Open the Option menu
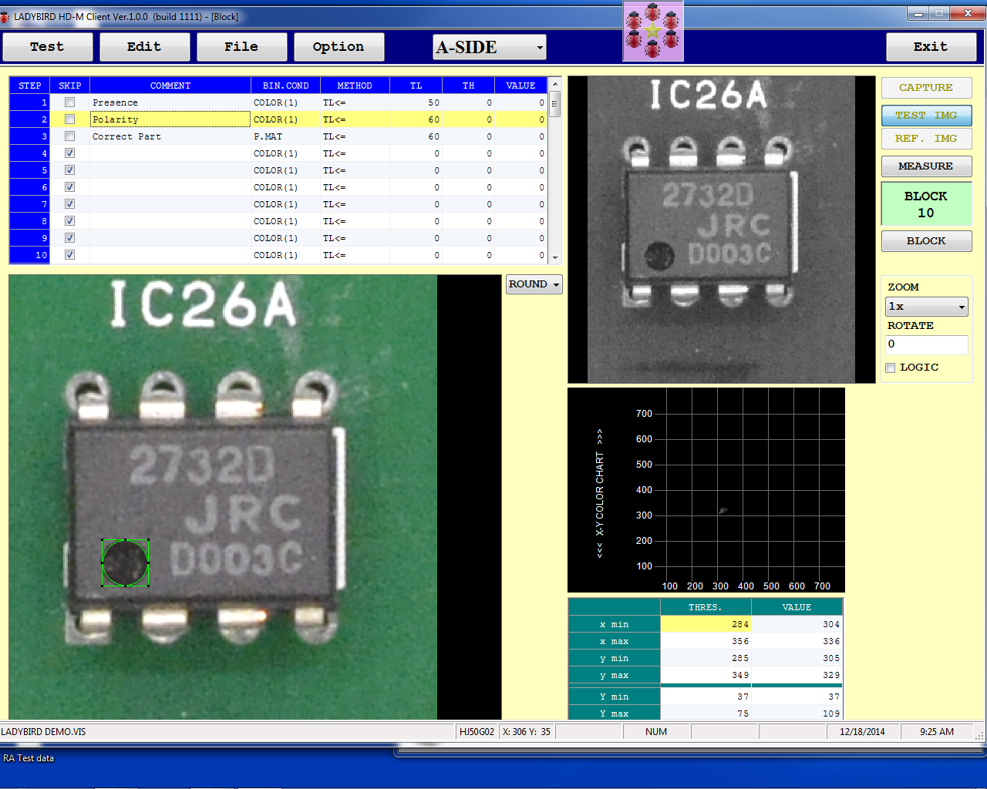 [x=339, y=47]
